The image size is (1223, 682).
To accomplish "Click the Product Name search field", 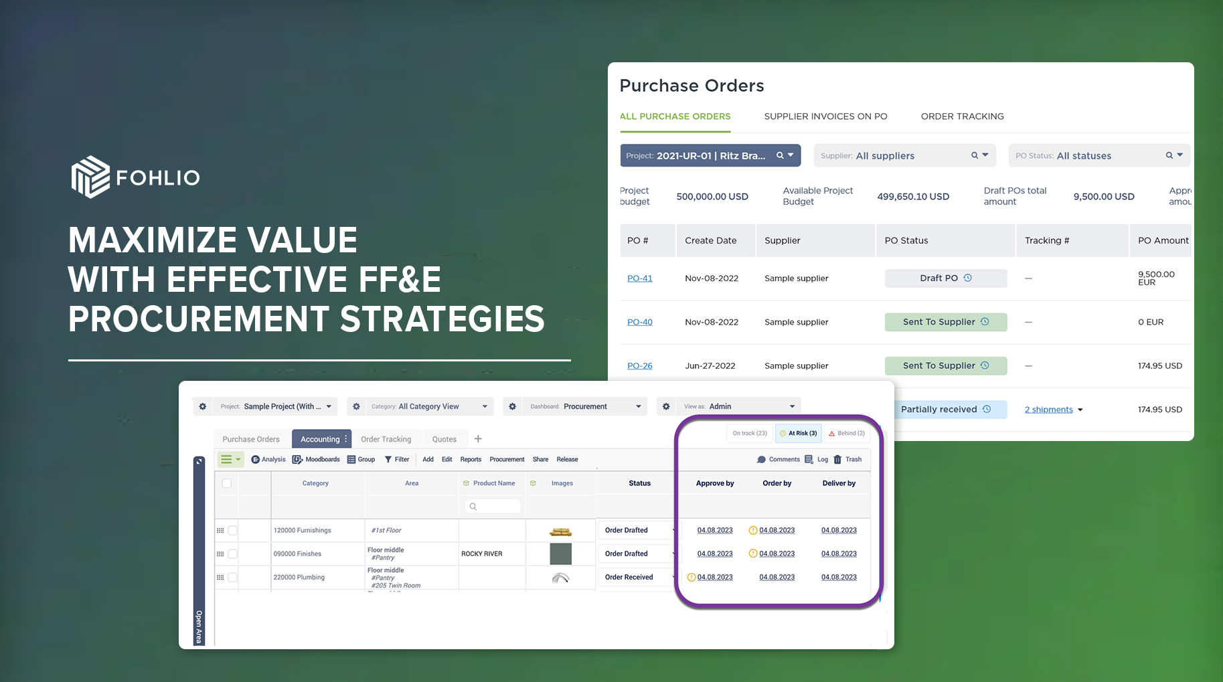I will point(494,507).
